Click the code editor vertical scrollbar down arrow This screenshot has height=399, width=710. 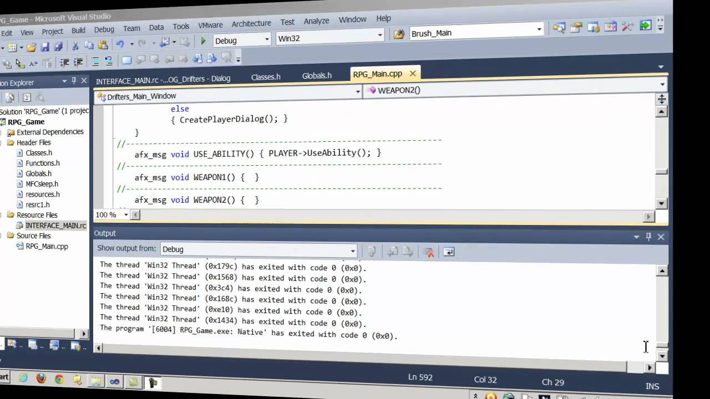(661, 203)
